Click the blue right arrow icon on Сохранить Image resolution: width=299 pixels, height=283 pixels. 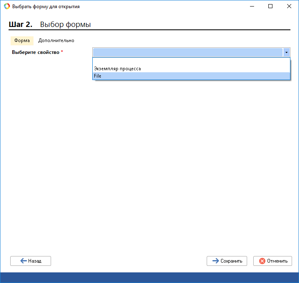[x=215, y=261]
